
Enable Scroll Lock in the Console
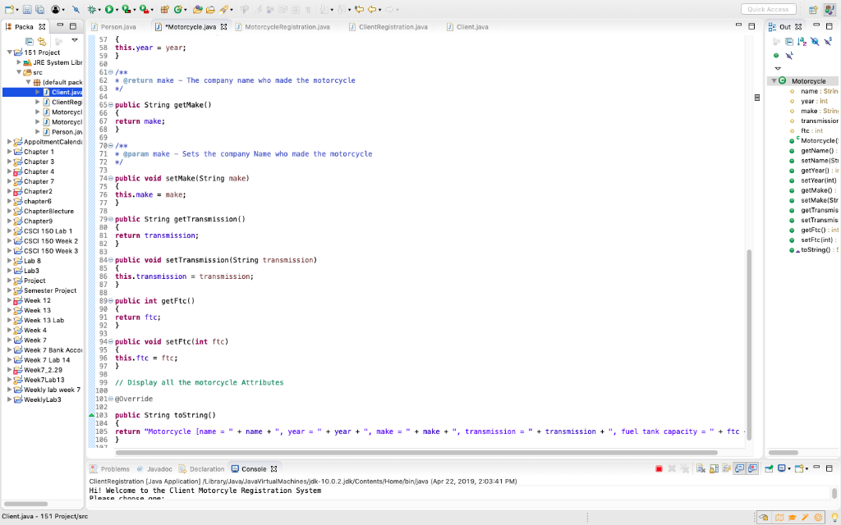click(713, 468)
